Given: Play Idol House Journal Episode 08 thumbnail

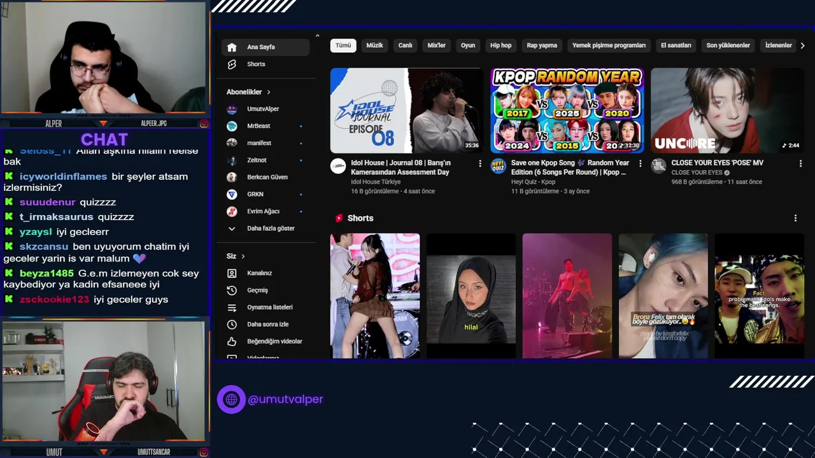Looking at the screenshot, I should [406, 111].
